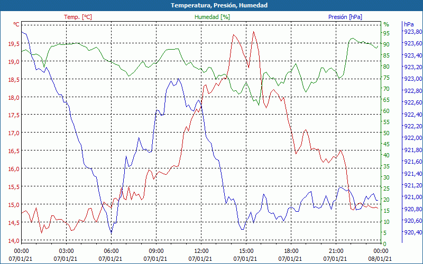423x264 pixels.
Task: Click the 12:00 time axis label
Action: pos(201,251)
